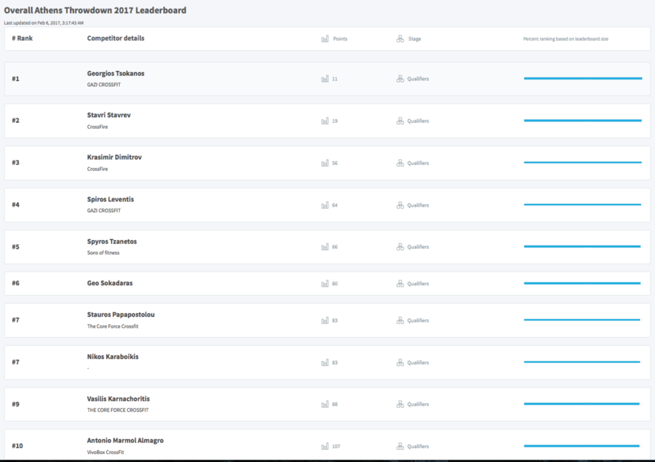Screen dimensions: 655x462
Task: Click percent ranking bar for Geo Sokadaras
Action: pos(582,283)
